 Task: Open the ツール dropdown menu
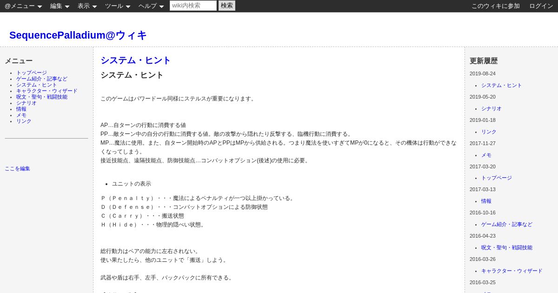pyautogui.click(x=118, y=6)
